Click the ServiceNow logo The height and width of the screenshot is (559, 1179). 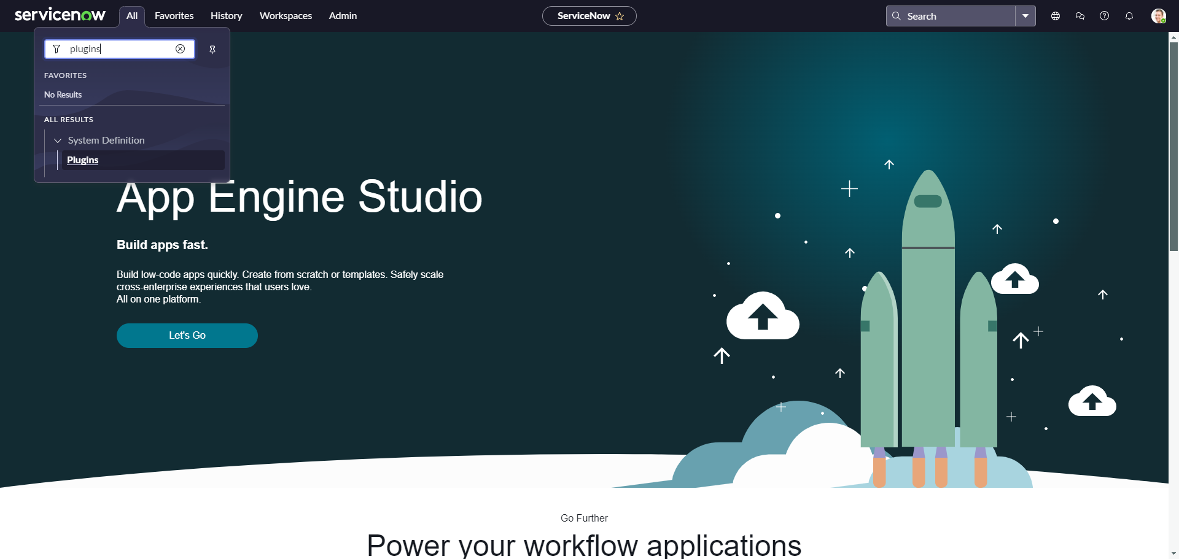pos(60,15)
